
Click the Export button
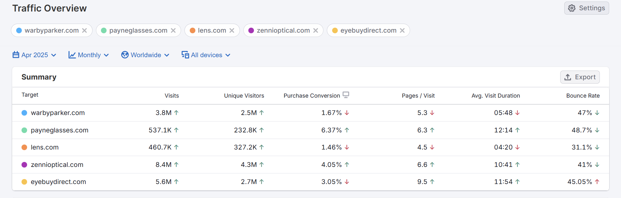click(x=580, y=77)
